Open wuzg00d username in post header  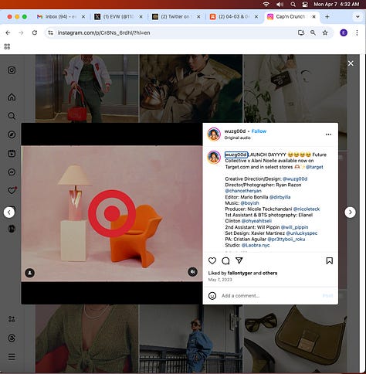coord(235,131)
